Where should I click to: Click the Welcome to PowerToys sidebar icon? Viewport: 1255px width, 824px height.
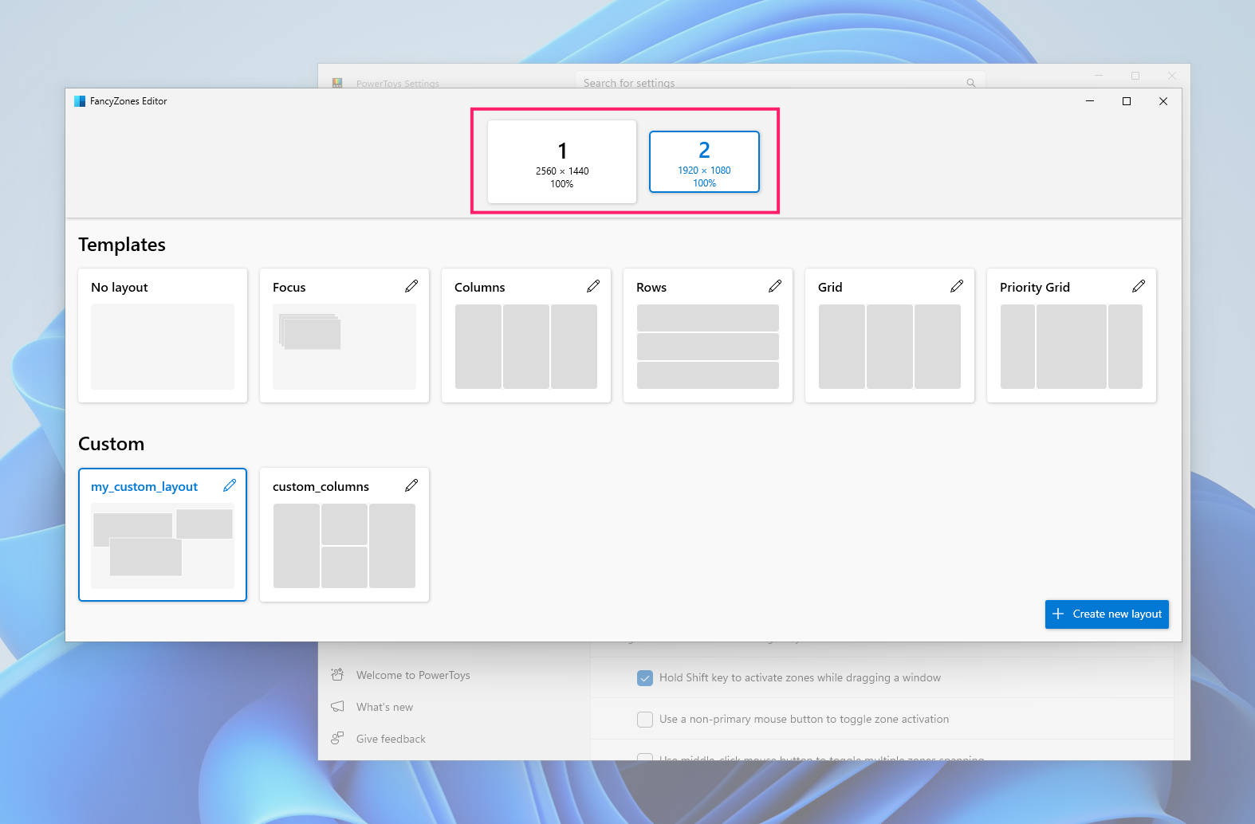337,674
